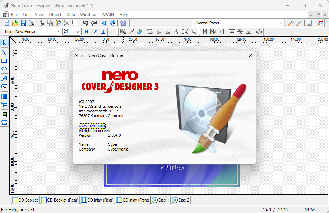Select the text box tool

point(4,87)
